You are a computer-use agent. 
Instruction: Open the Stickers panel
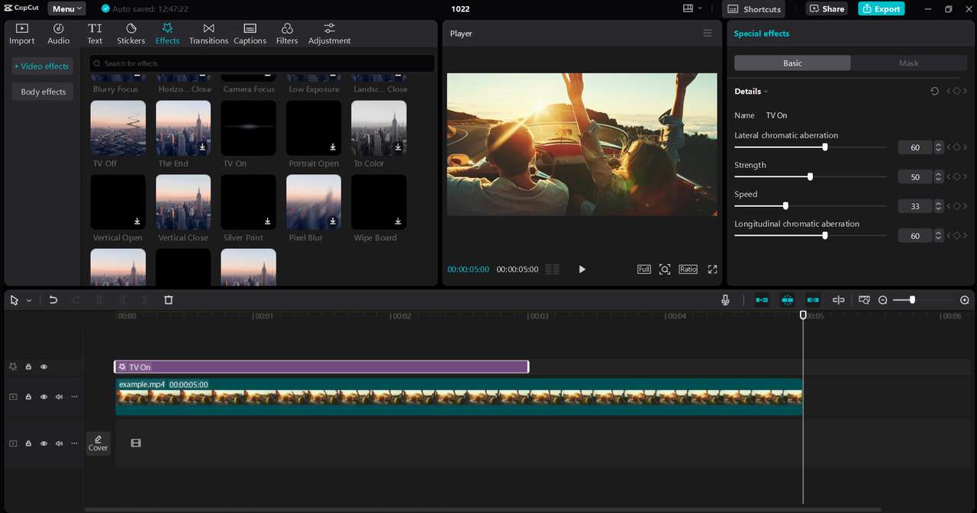tap(131, 34)
